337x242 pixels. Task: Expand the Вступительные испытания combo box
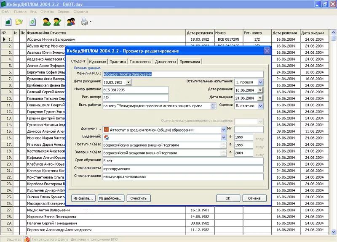point(260,82)
